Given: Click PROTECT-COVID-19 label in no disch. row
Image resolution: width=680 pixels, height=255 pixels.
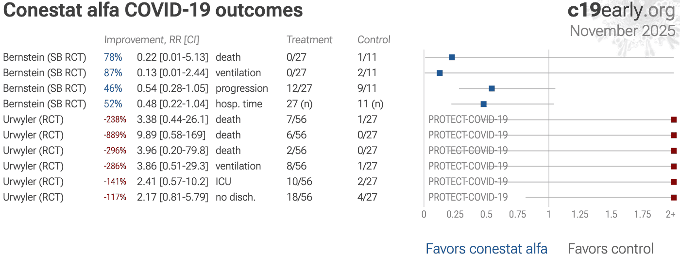Looking at the screenshot, I should pyautogui.click(x=468, y=197).
